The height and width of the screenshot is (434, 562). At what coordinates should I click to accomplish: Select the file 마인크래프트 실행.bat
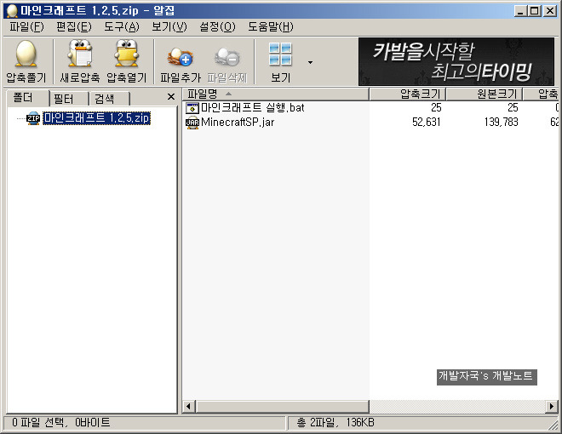[x=252, y=108]
